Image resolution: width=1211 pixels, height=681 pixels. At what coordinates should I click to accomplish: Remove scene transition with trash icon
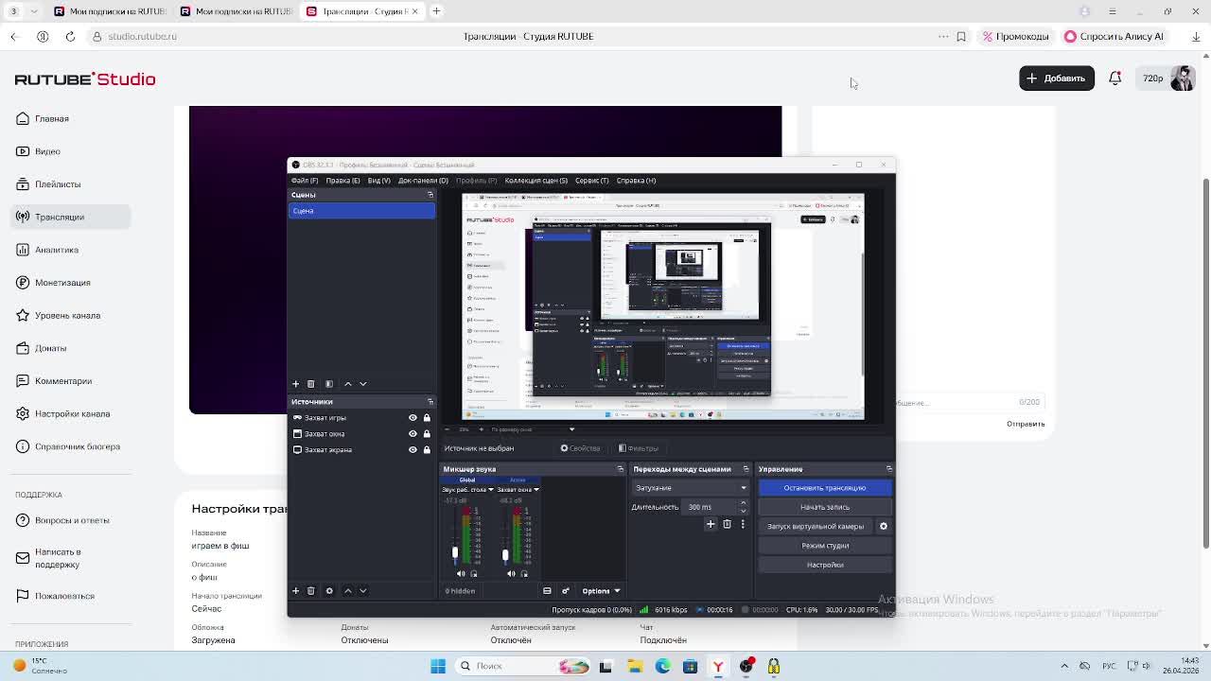(x=727, y=524)
